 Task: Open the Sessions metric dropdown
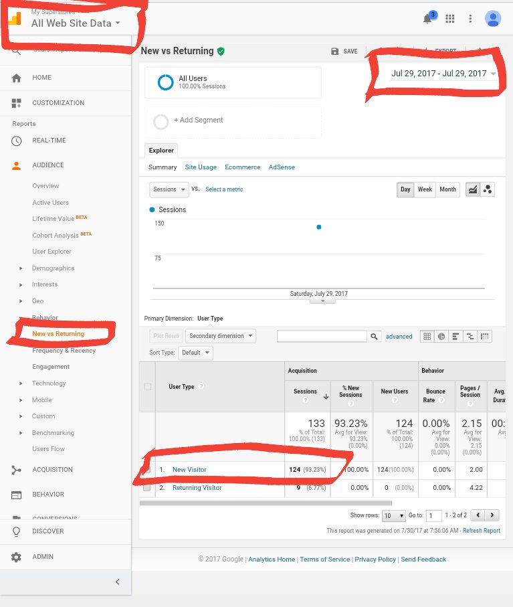[169, 189]
